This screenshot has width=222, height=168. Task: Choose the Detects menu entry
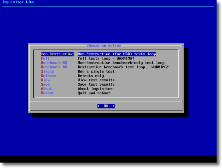click(x=49, y=76)
